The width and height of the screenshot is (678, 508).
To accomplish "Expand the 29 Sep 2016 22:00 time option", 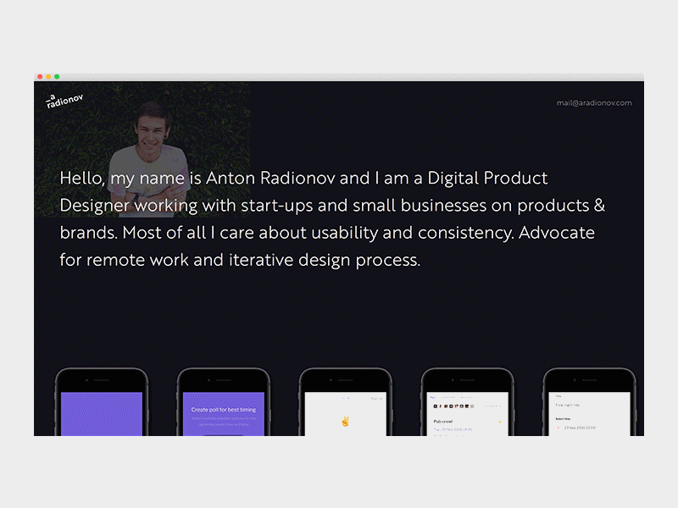I will [x=579, y=428].
